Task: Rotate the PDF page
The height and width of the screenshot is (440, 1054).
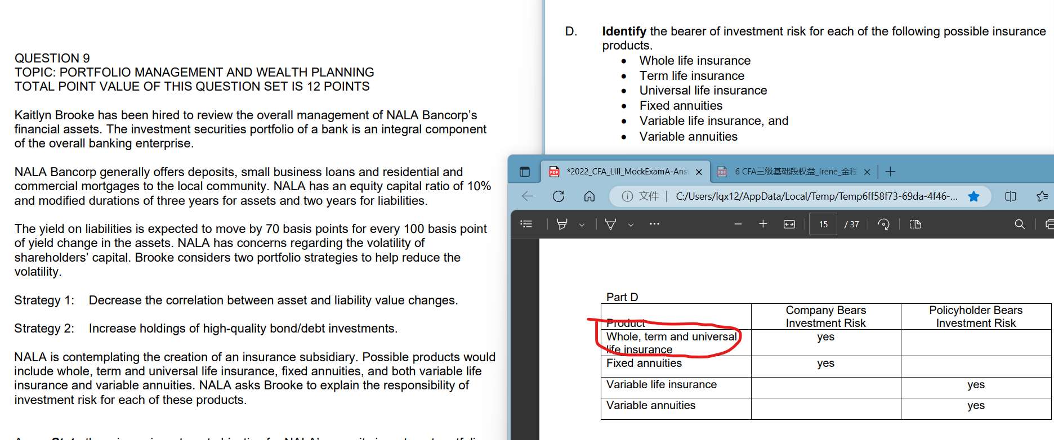Action: (x=883, y=224)
